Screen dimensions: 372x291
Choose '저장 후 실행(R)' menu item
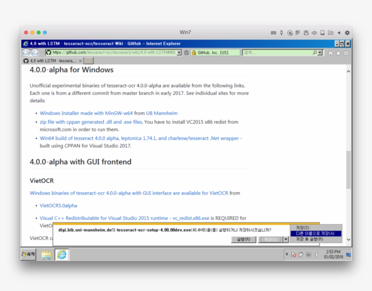tap(316, 239)
